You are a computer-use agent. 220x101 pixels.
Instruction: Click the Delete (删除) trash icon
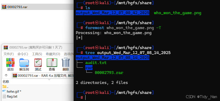66,65
